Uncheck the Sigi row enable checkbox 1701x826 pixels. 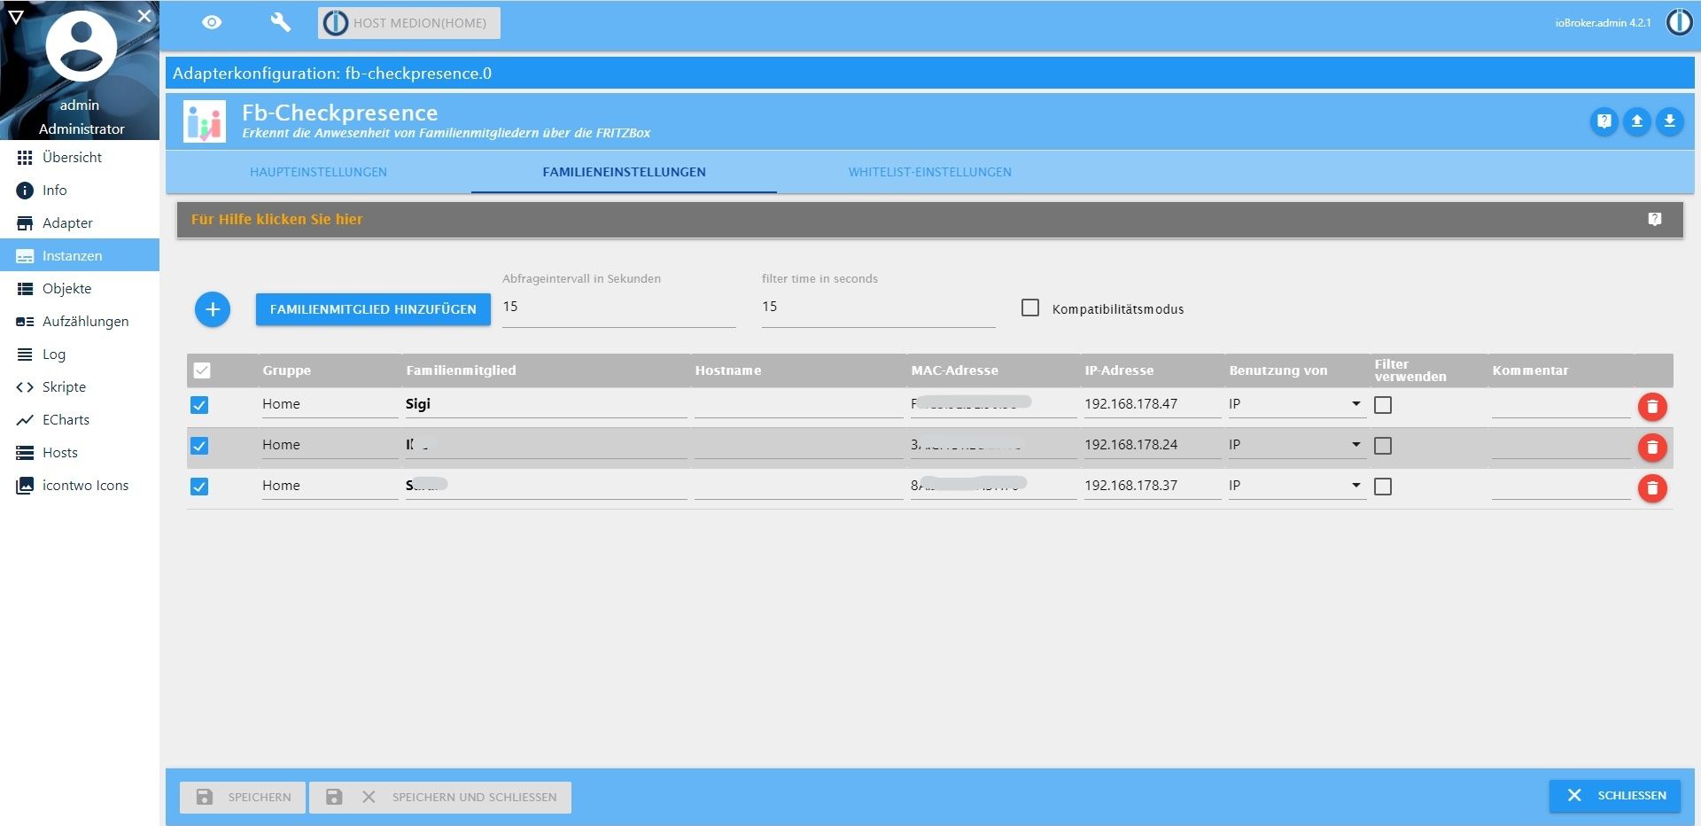199,405
